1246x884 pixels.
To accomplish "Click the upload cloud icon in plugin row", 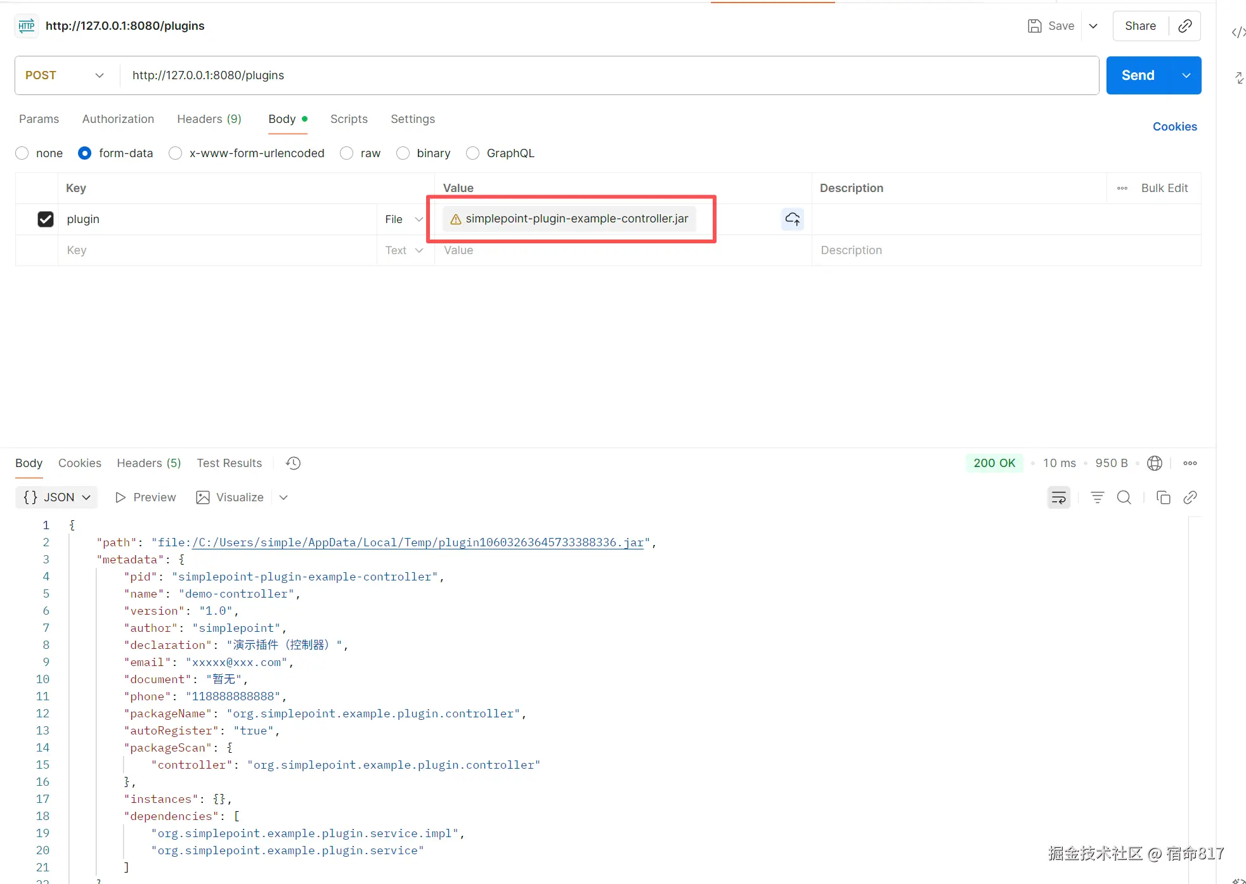I will (792, 219).
